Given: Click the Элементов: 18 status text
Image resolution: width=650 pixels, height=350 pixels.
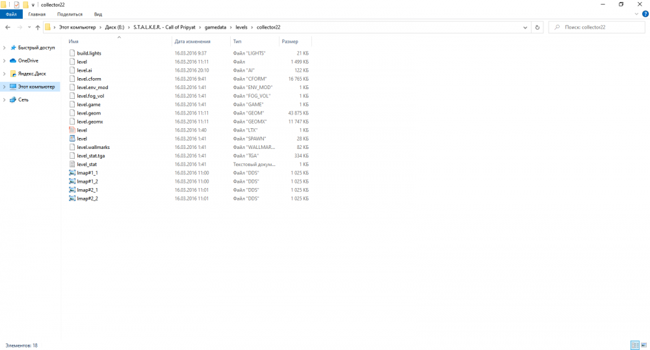Looking at the screenshot, I should [21, 345].
